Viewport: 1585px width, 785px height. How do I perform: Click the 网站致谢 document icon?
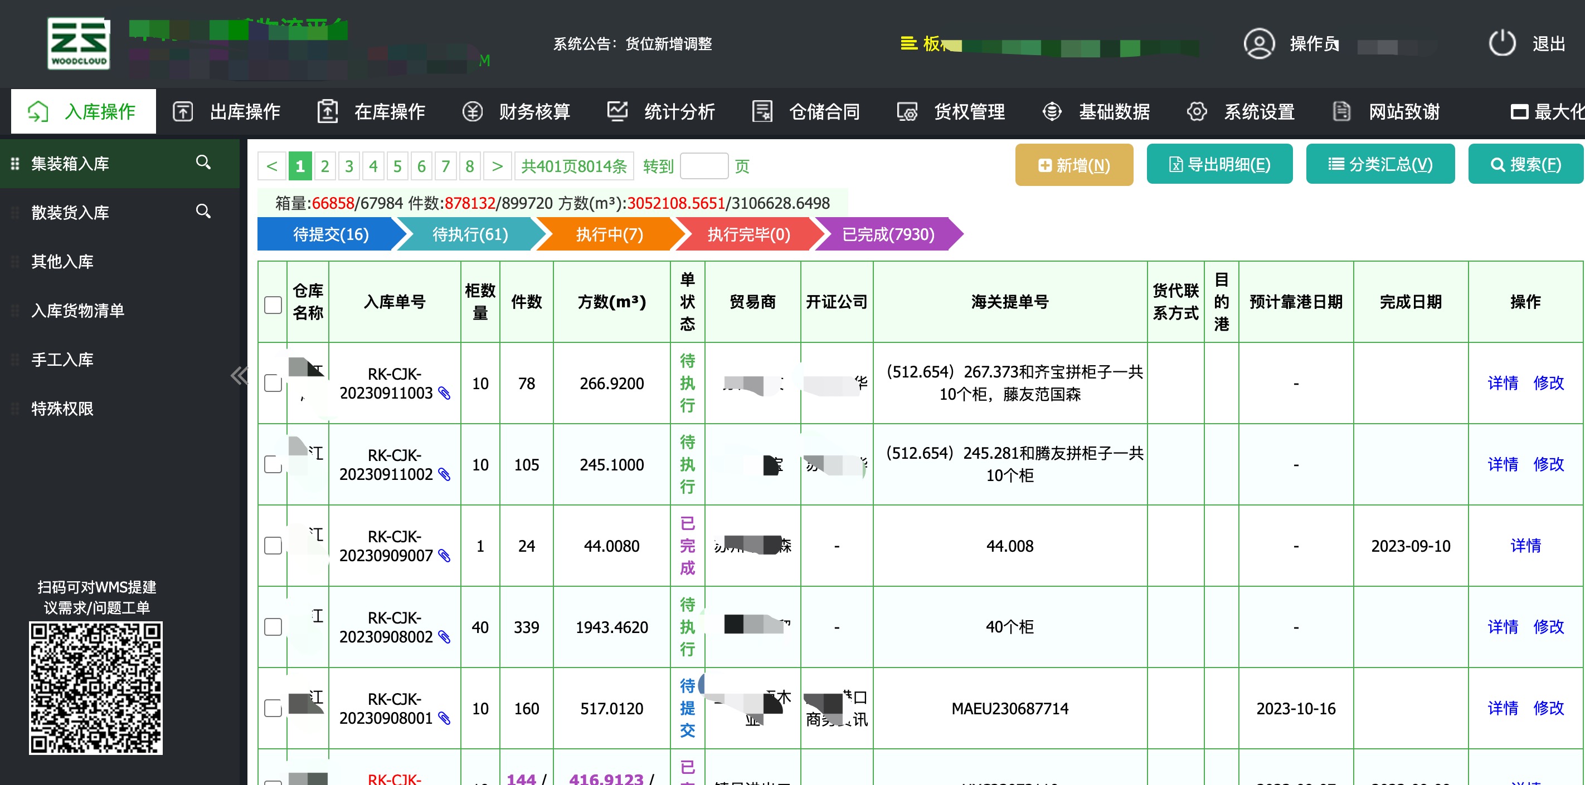(1341, 112)
